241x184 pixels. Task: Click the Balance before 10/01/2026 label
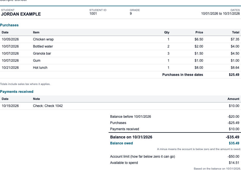(x=130, y=116)
